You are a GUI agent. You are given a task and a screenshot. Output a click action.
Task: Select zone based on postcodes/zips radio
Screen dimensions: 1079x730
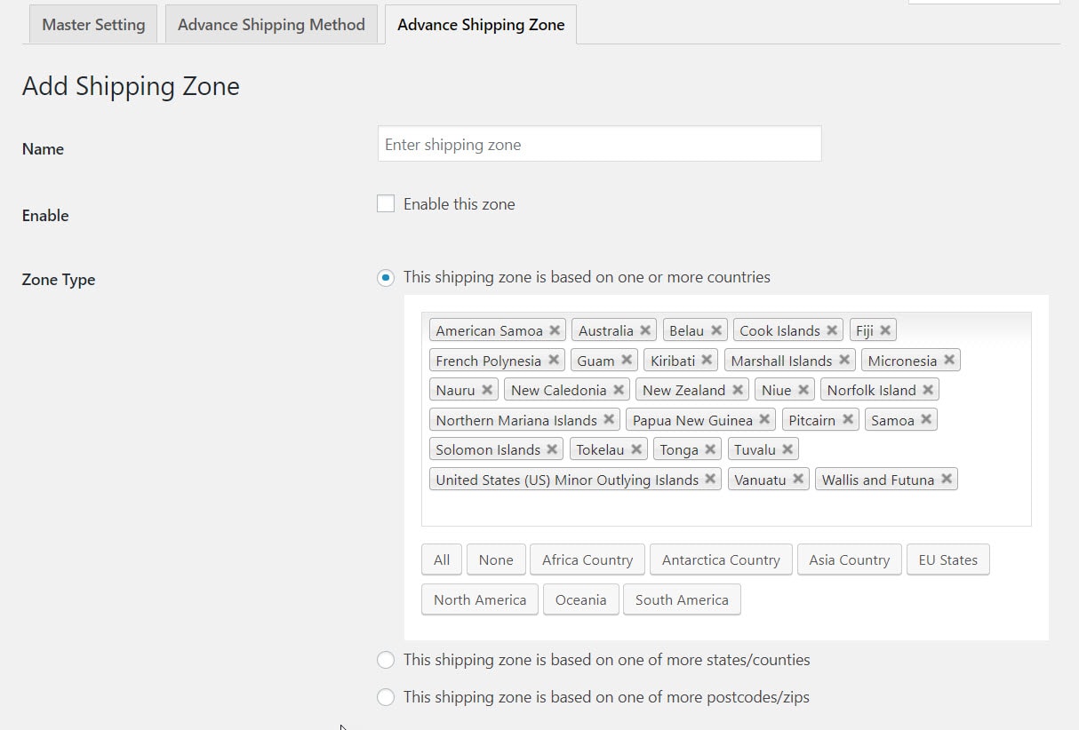(386, 697)
